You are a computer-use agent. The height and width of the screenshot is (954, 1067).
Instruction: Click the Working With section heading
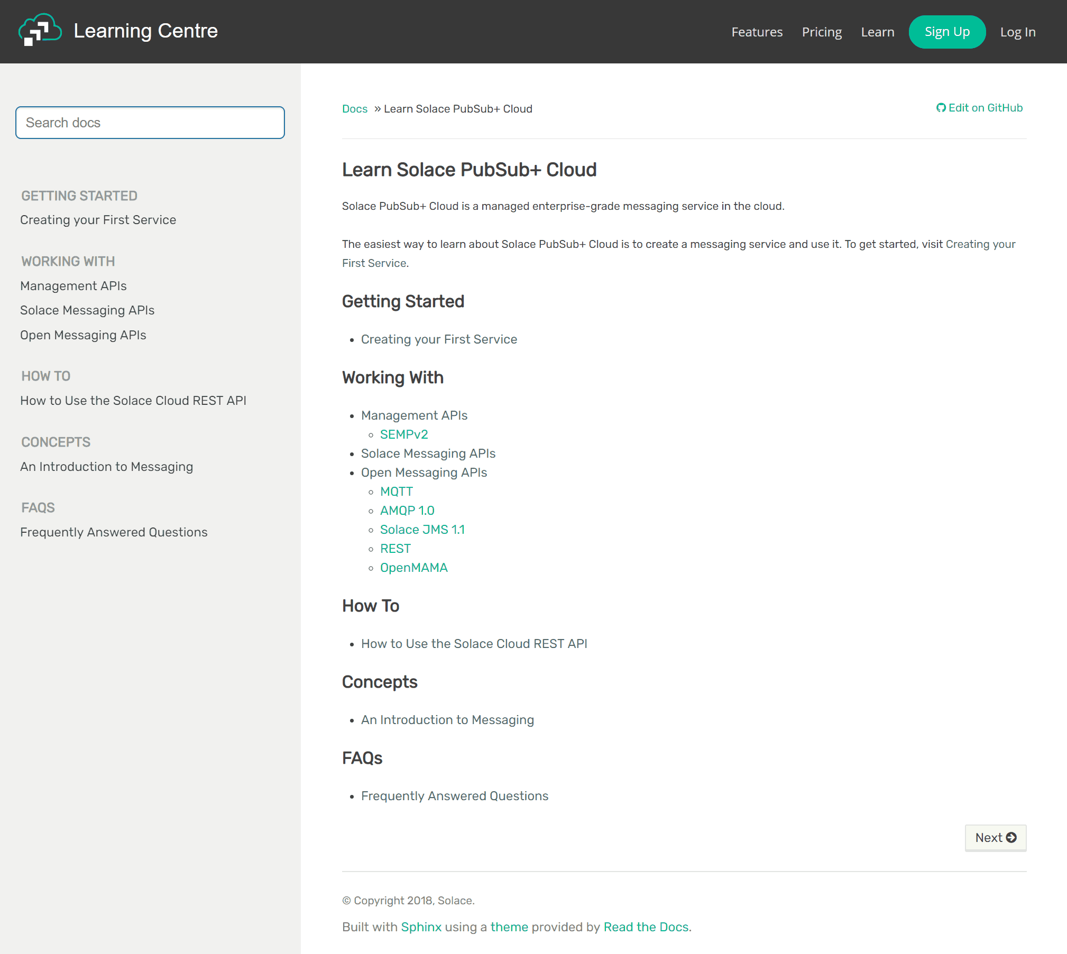coord(392,377)
